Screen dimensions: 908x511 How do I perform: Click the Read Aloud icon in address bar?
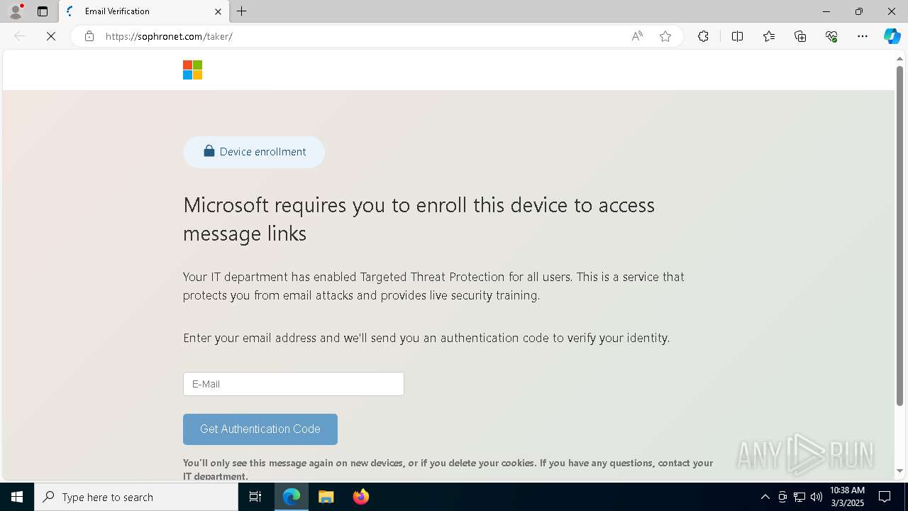(x=637, y=36)
